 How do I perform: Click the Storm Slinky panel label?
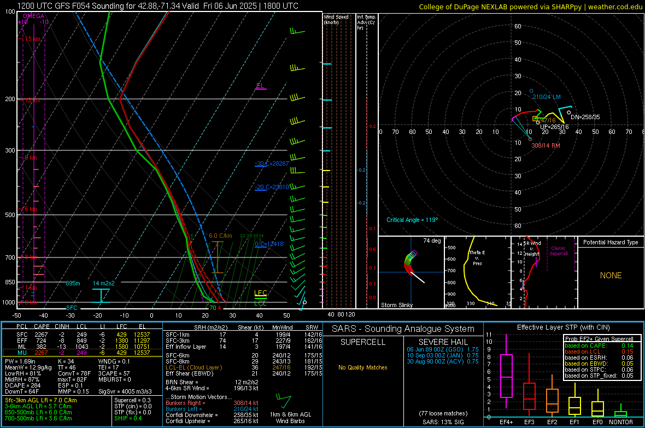[396, 305]
